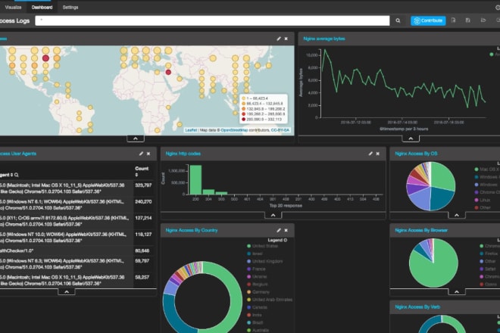Select Linux in the By OS legend

point(485,200)
